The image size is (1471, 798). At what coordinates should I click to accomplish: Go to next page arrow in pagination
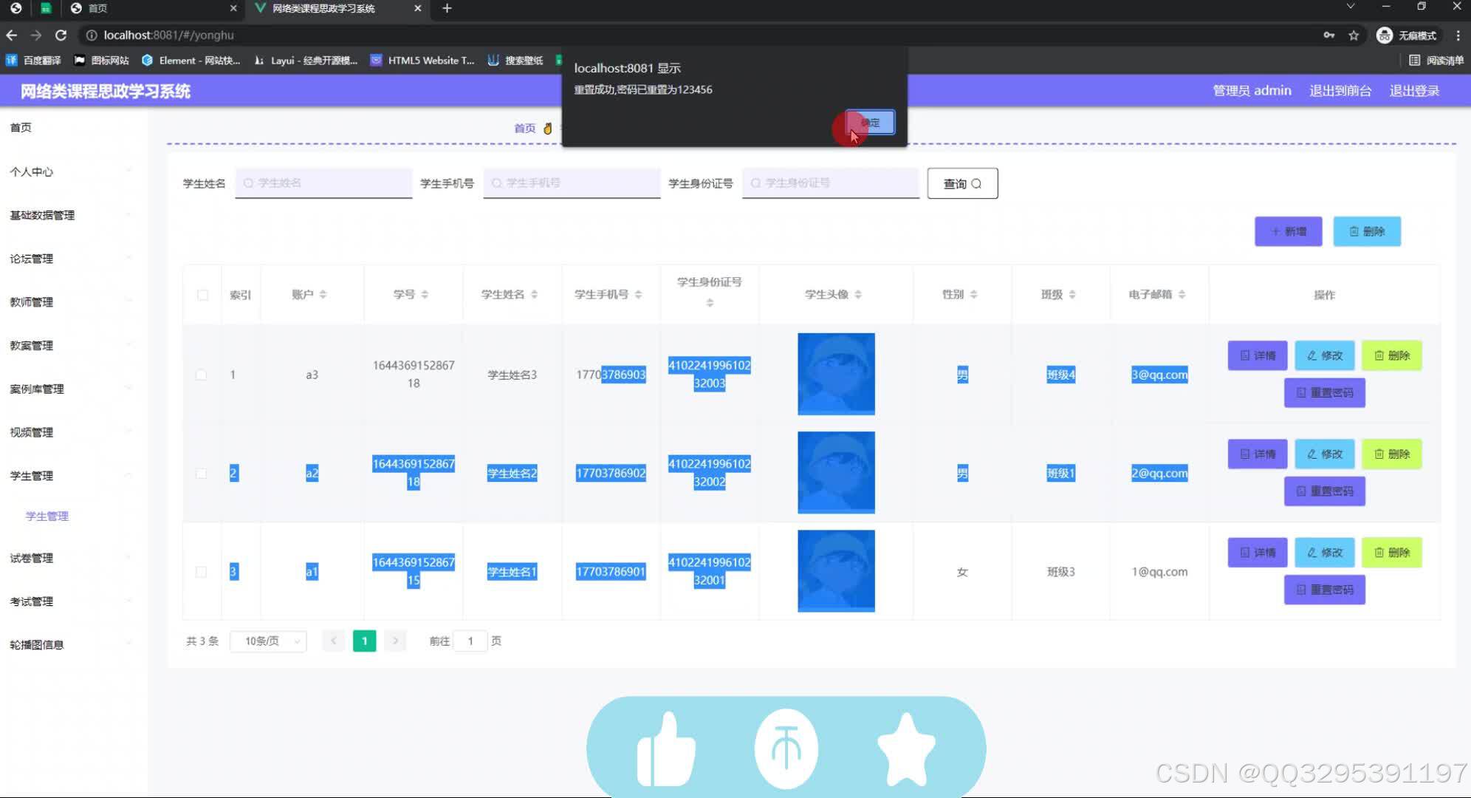click(395, 641)
